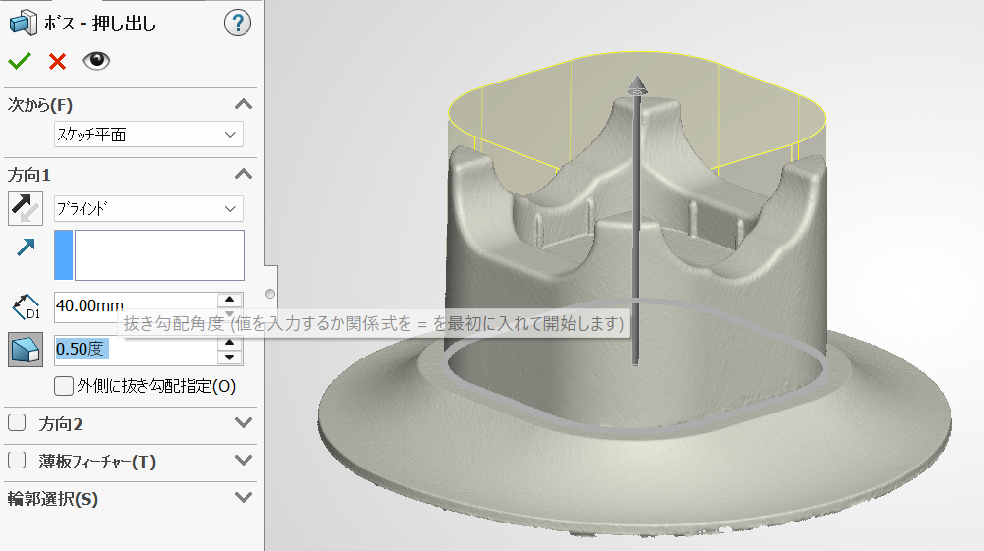Viewport: 984px width, 551px height.
Task: Click the 40.00mm depth input field
Action: tap(135, 305)
